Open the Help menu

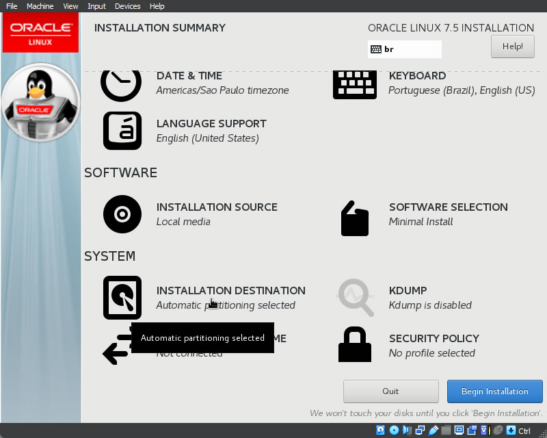point(157,6)
